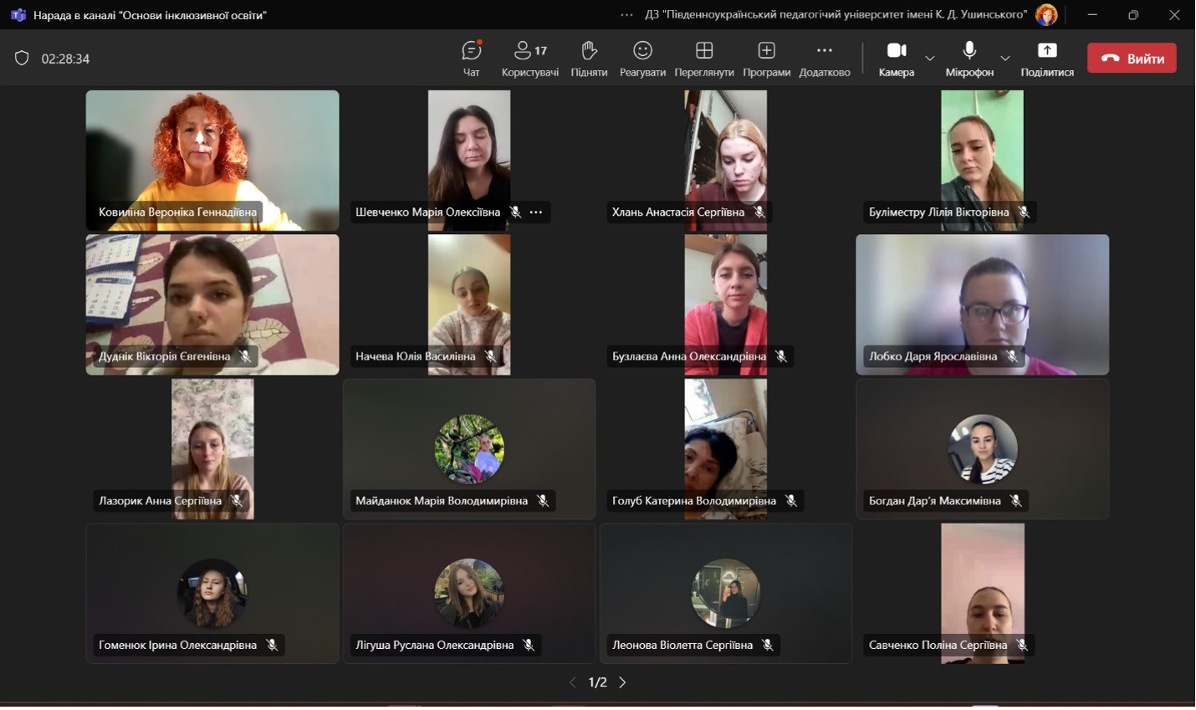Raise hand with Підняти
Screen dimensions: 1196x710
pyautogui.click(x=589, y=59)
